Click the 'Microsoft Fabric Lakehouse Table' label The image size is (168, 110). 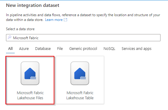[80, 95]
